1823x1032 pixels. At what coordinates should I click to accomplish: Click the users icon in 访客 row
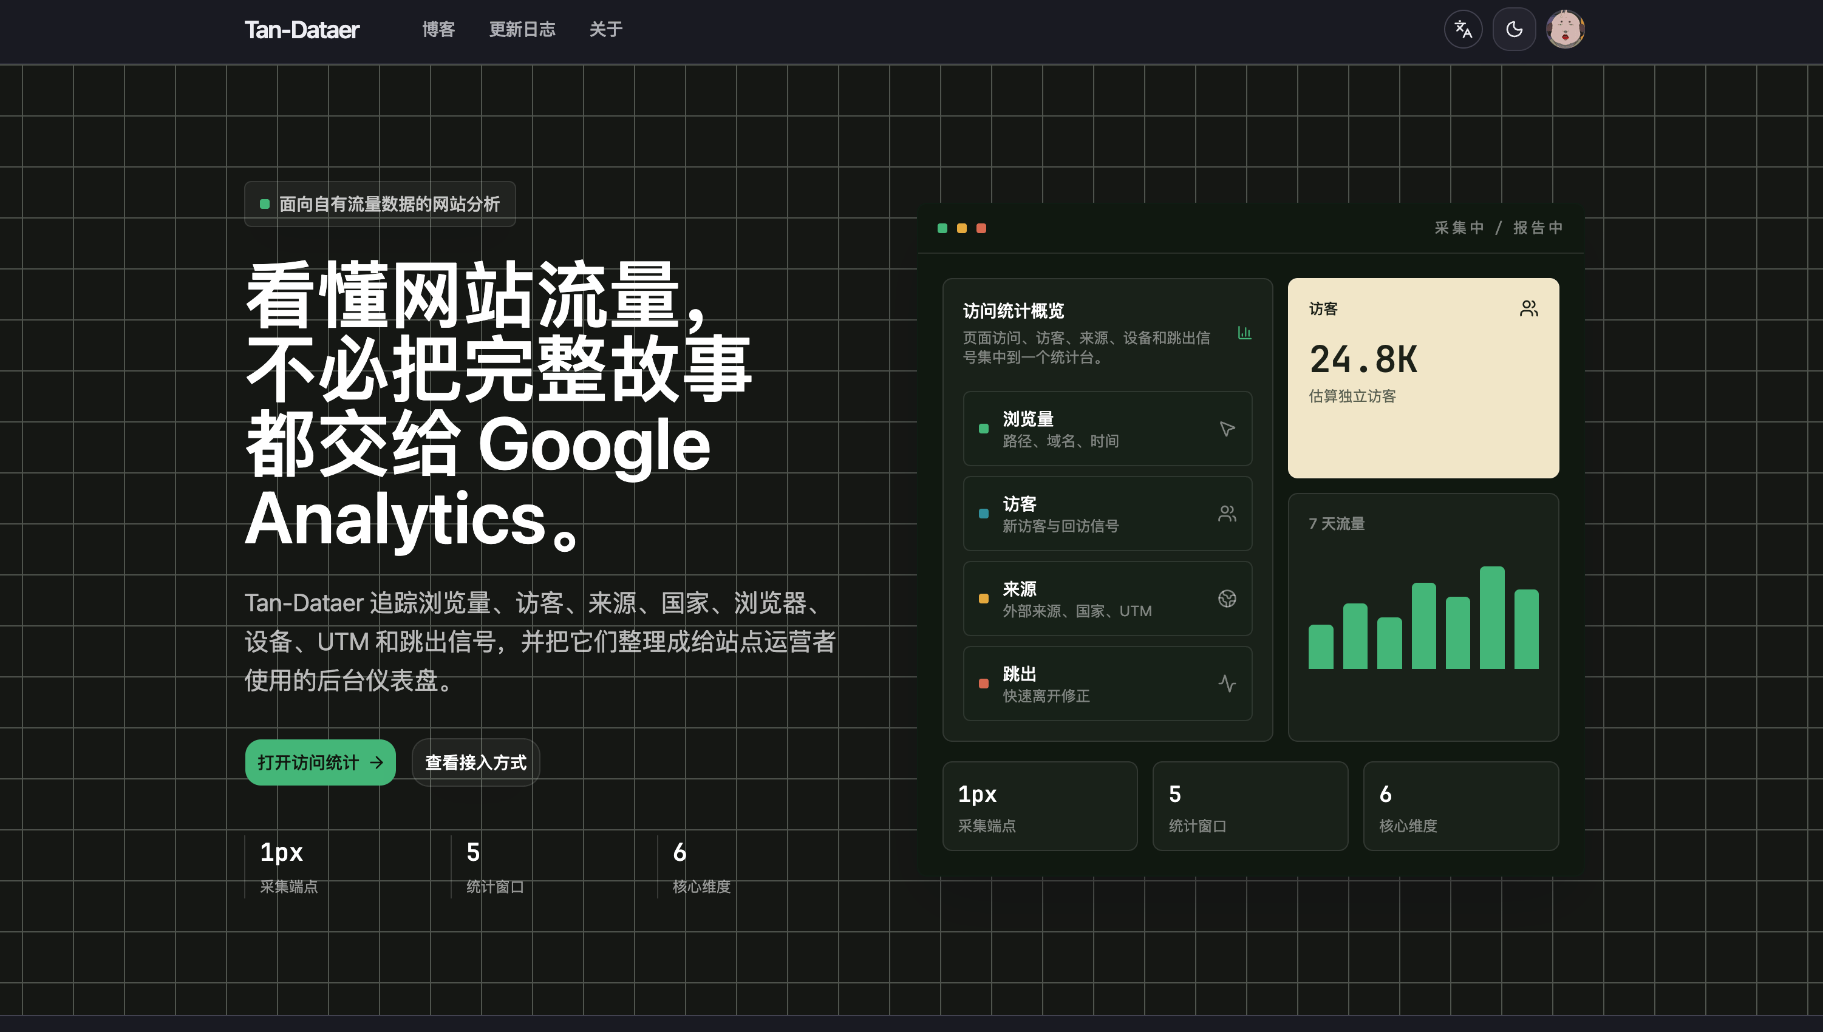click(x=1227, y=513)
